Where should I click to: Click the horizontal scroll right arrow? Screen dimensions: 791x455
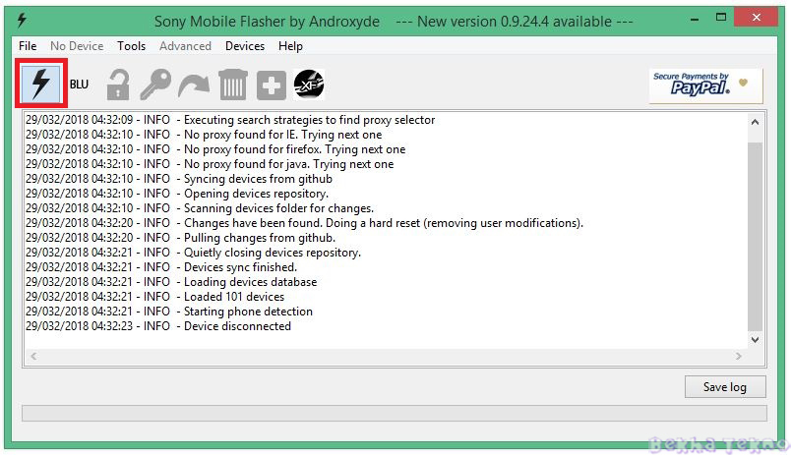(739, 357)
